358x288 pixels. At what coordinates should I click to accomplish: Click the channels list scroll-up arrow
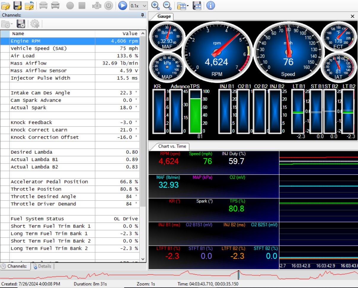click(x=143, y=33)
